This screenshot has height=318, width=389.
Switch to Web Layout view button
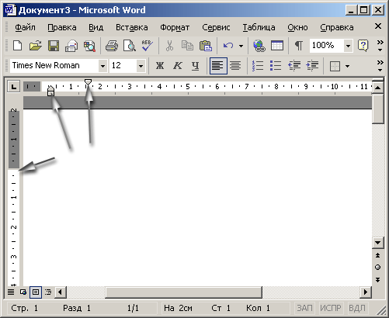[x=23, y=292]
